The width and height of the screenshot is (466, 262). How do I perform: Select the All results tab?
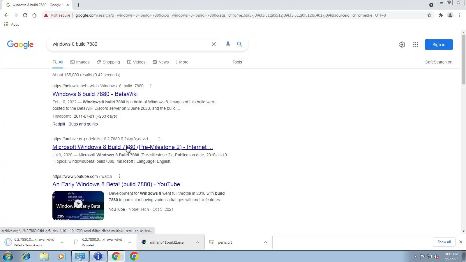(58, 62)
